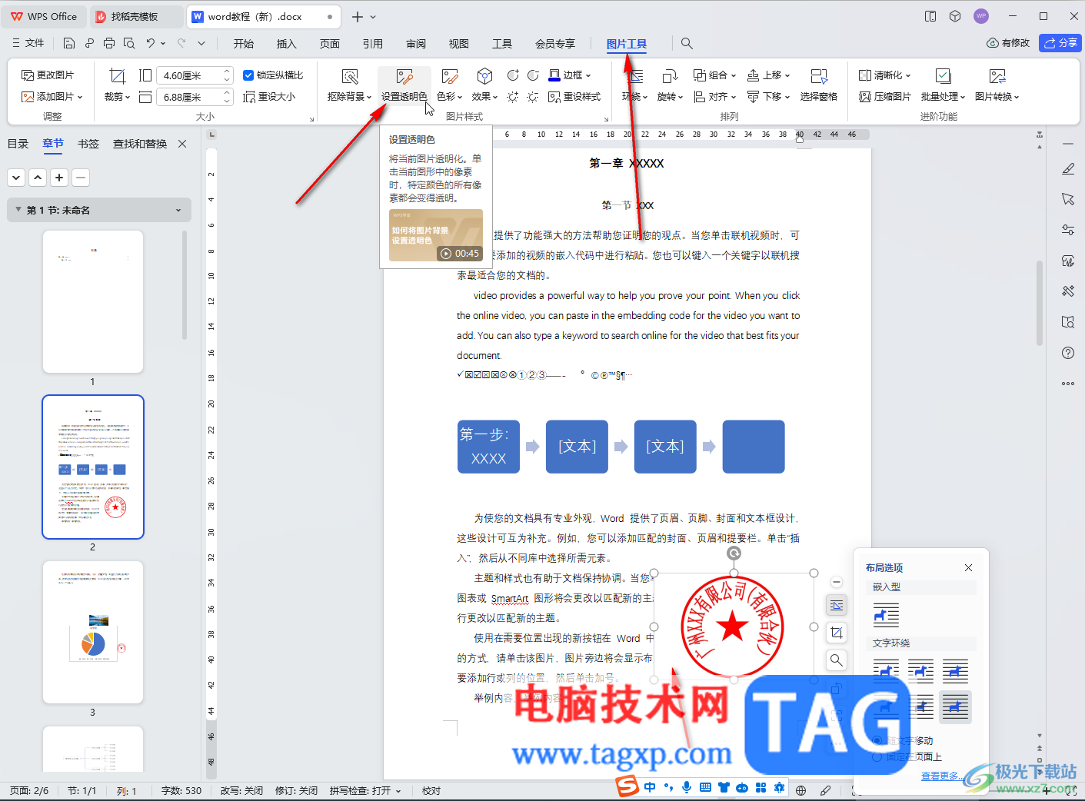Open the Find and Replace (查找和替换) panel
Viewport: 1085px width, 801px height.
(x=140, y=144)
